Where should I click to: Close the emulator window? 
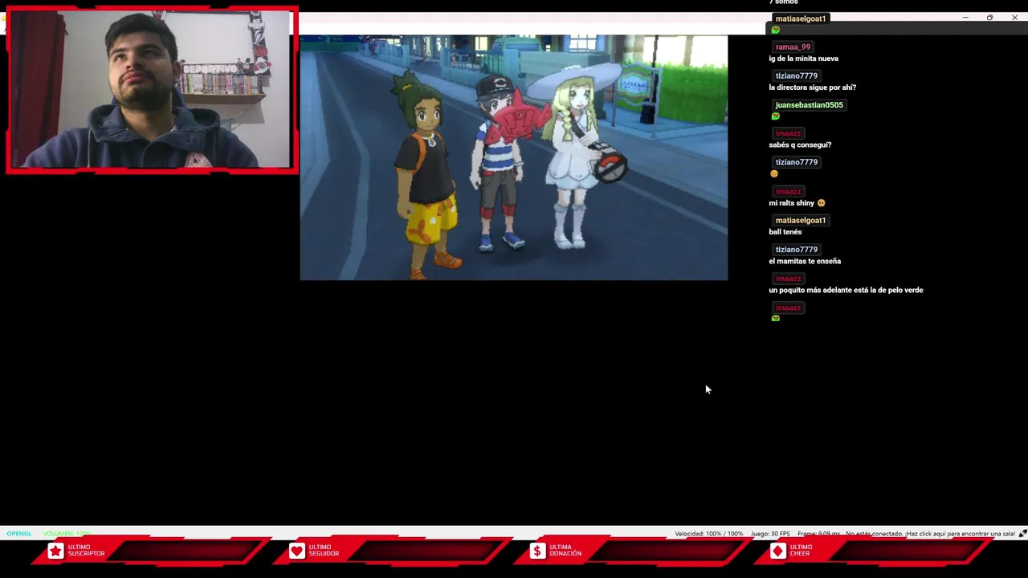pyautogui.click(x=1014, y=18)
